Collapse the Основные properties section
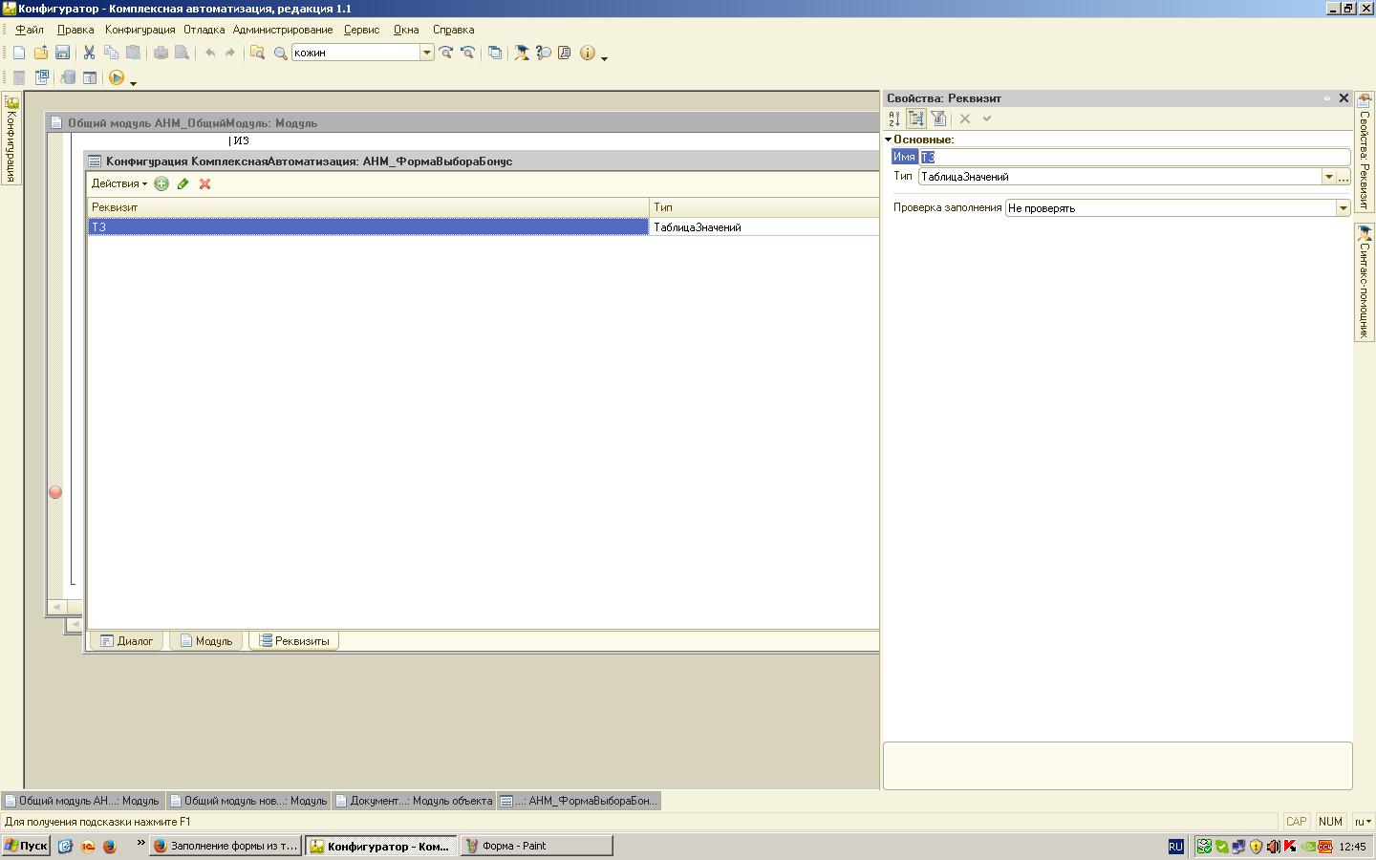The height and width of the screenshot is (860, 1376). click(x=888, y=140)
